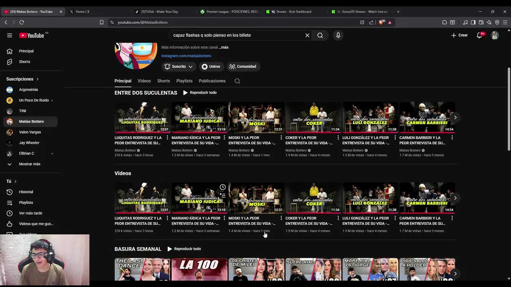Open instagram.com/matiasbottero link
Viewport: 511px width, 287px height.
186,56
